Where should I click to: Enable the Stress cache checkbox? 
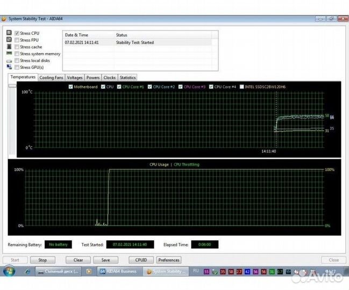tap(17, 47)
